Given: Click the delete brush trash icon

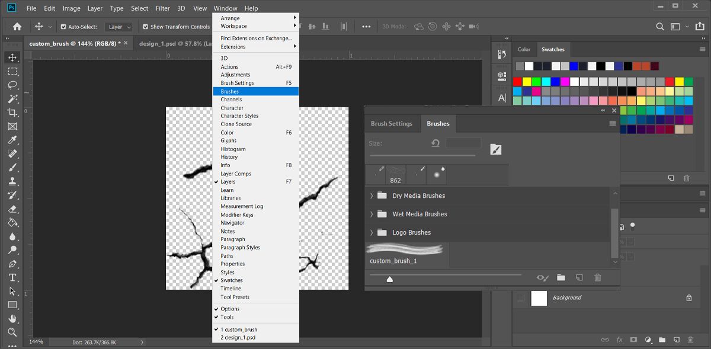Looking at the screenshot, I should [x=597, y=277].
